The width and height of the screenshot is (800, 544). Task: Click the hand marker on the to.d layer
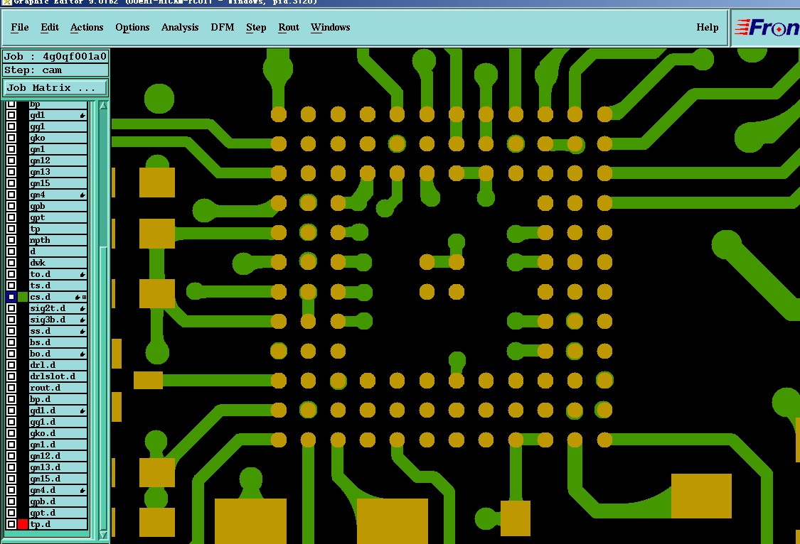[x=82, y=275]
